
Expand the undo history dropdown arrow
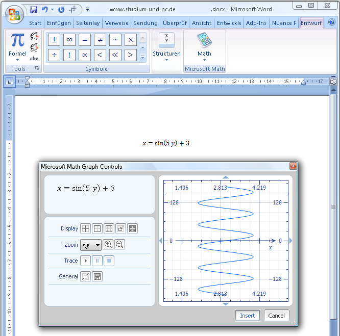52,10
